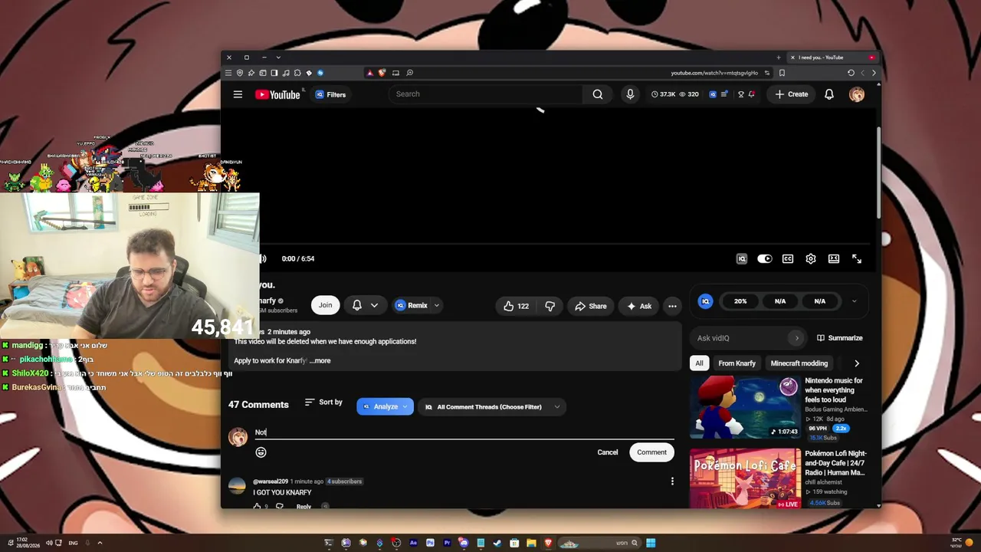This screenshot has width=981, height=552.
Task: Switch the player to theater mode
Action: 834,259
